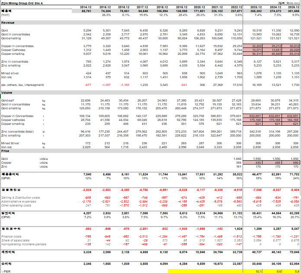
Task: Select the 20.7% OPM cell
Action: tap(295, 217)
